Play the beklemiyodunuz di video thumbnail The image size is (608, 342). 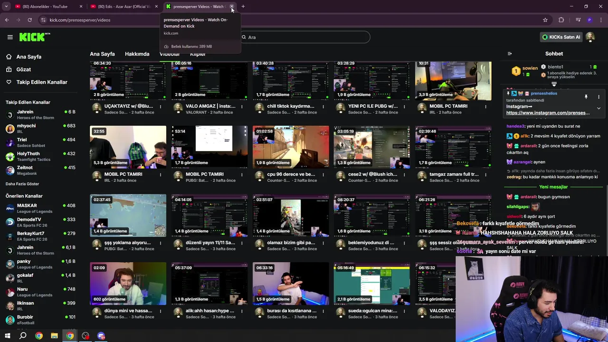click(x=372, y=215)
